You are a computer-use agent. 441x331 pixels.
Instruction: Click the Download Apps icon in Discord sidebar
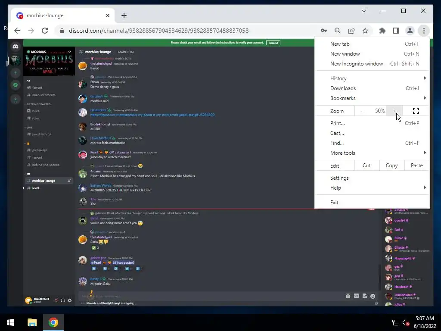[16, 99]
